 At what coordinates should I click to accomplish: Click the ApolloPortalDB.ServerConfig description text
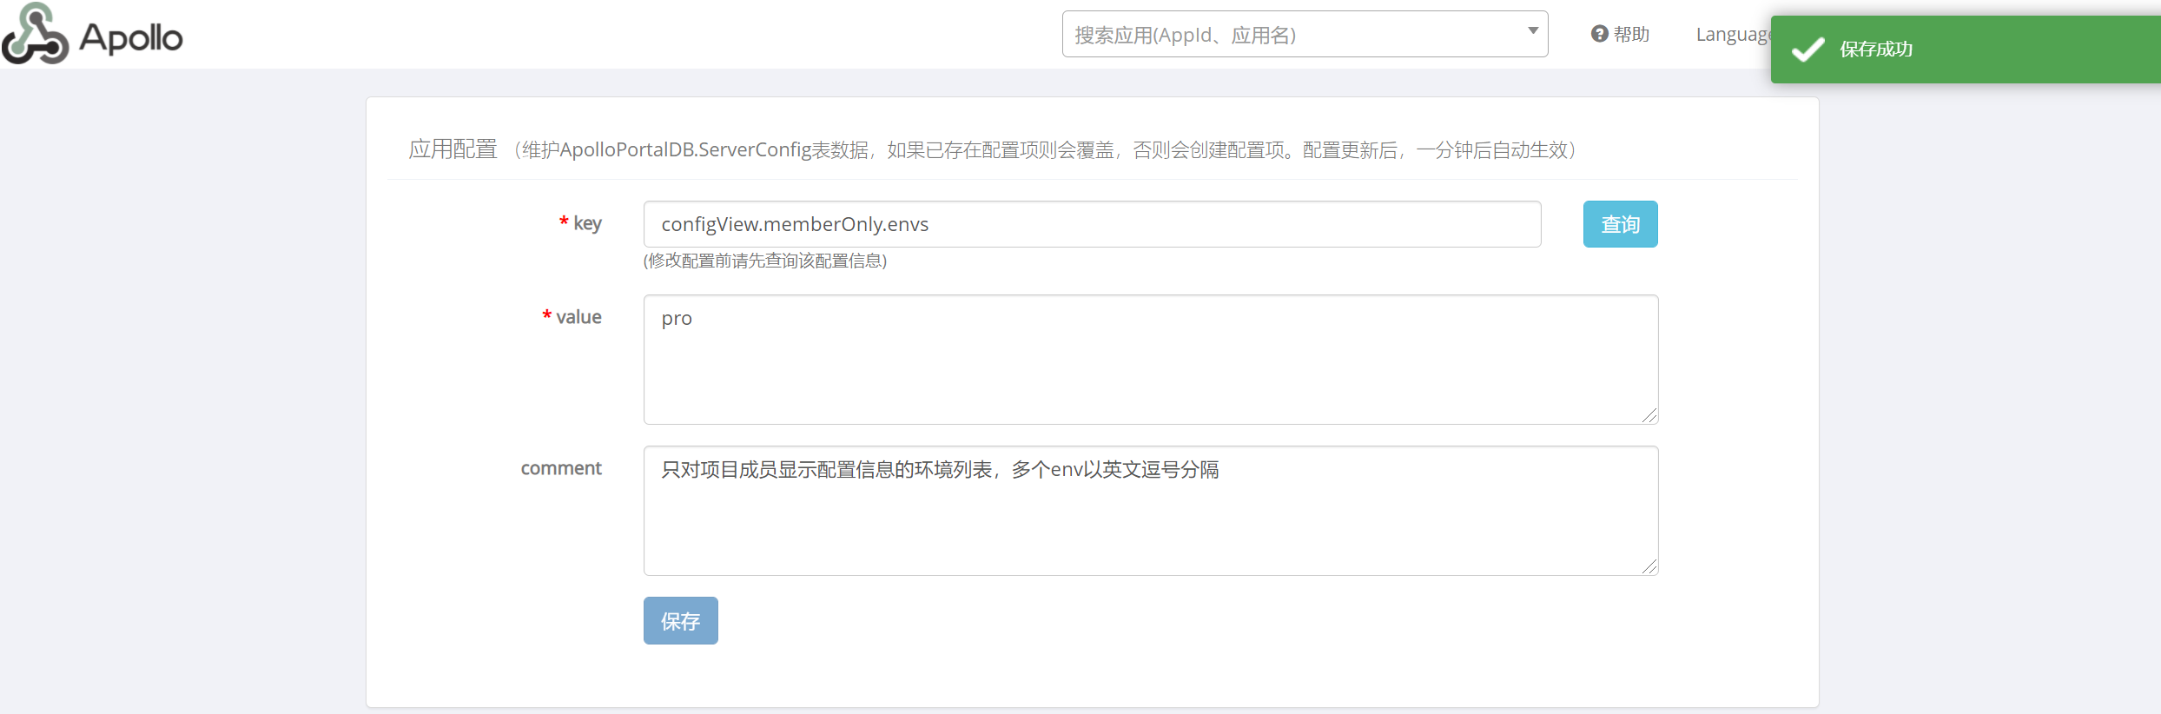pos(1046,150)
